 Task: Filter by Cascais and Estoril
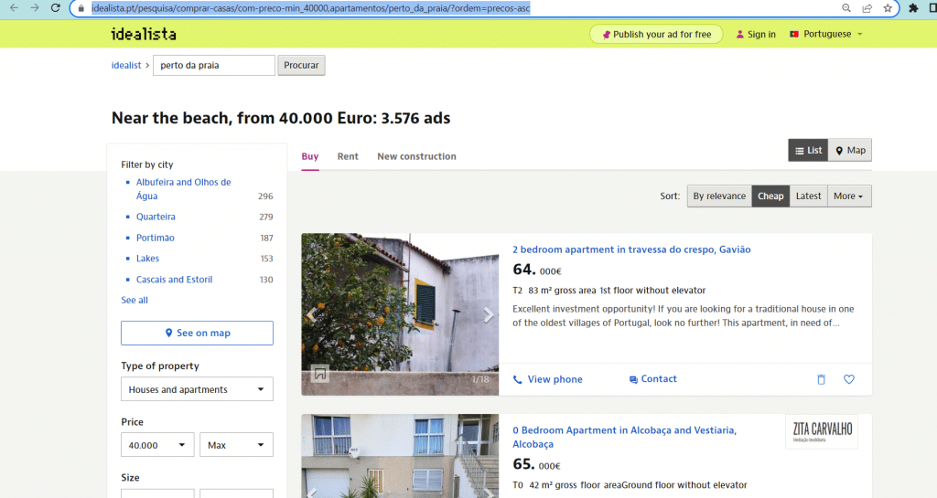click(x=175, y=279)
